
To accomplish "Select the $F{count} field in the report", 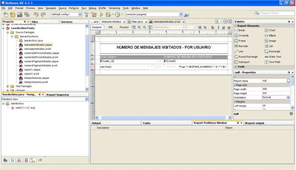I will tap(170, 61).
